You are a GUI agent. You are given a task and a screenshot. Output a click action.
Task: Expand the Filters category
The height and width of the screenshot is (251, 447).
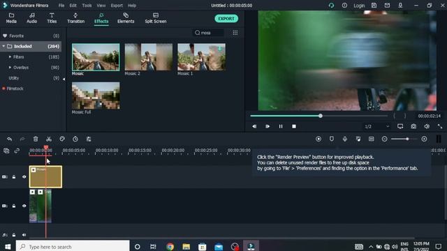click(10, 57)
